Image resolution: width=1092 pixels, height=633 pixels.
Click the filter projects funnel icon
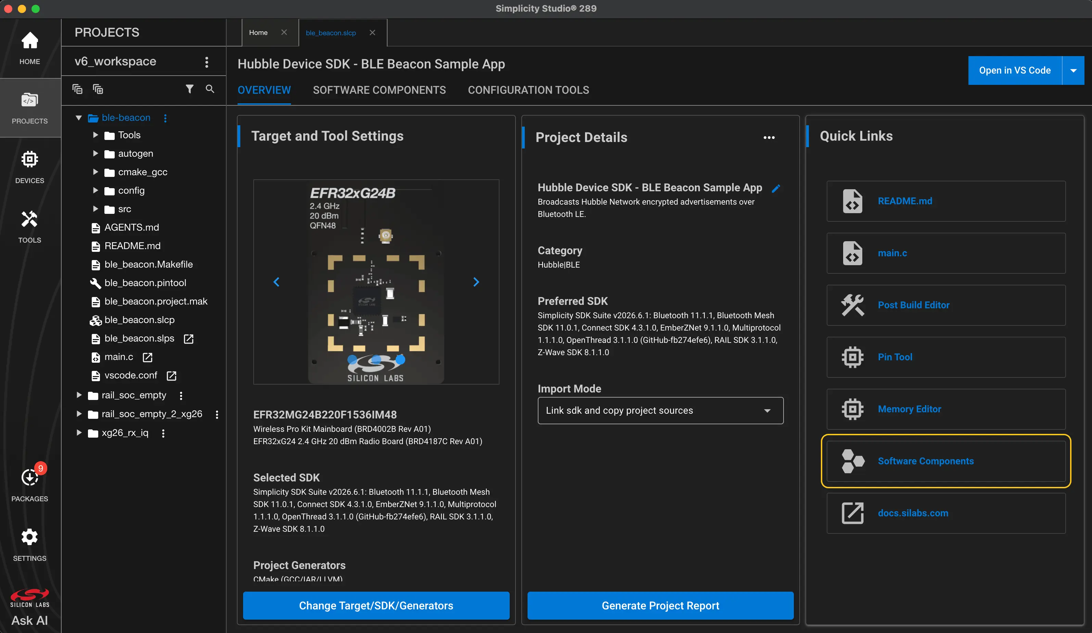pyautogui.click(x=189, y=89)
